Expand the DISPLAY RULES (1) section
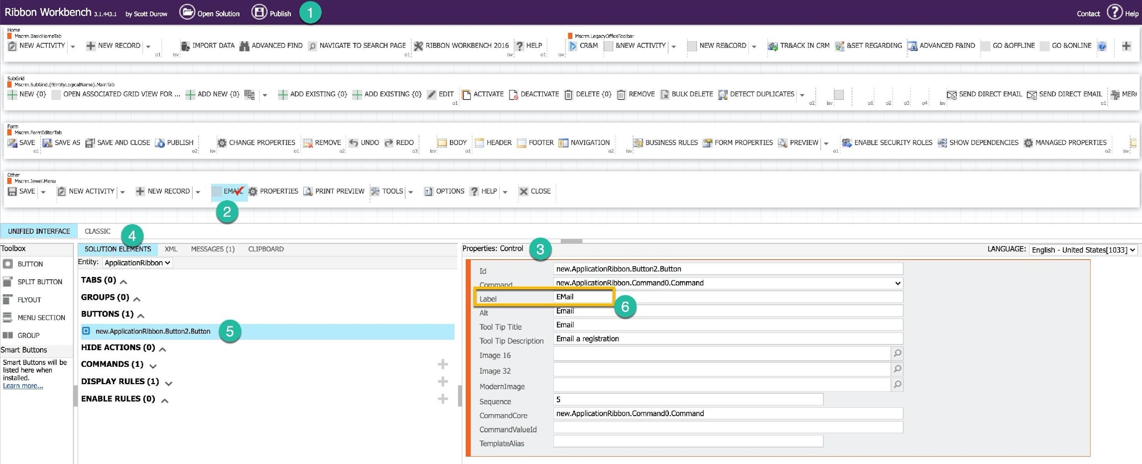This screenshot has height=464, width=1142. (x=169, y=383)
